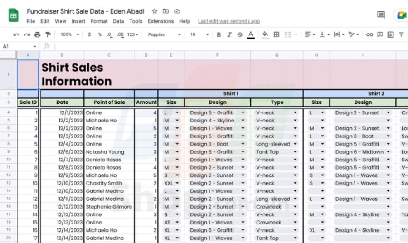Viewport: 408px width, 243px height.
Task: Click the 'Point of Sale' header cell
Action: [x=109, y=102]
